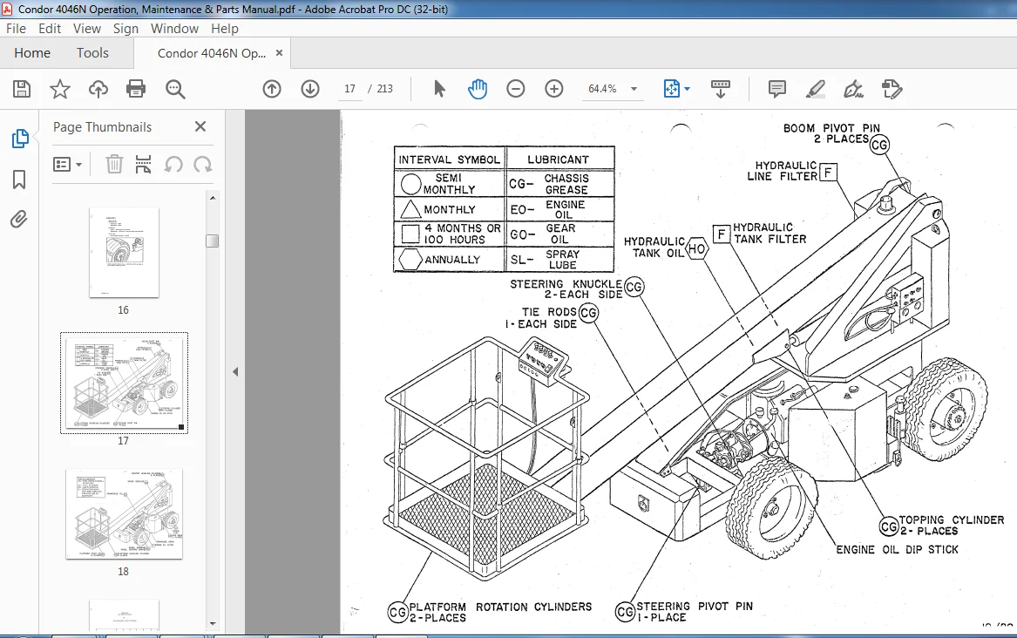Select the Highlight text pen tool

pos(815,89)
